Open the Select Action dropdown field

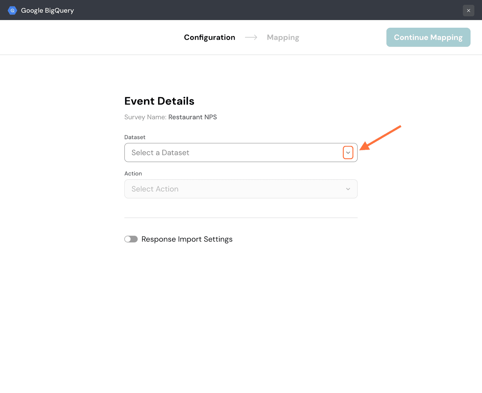click(x=241, y=189)
